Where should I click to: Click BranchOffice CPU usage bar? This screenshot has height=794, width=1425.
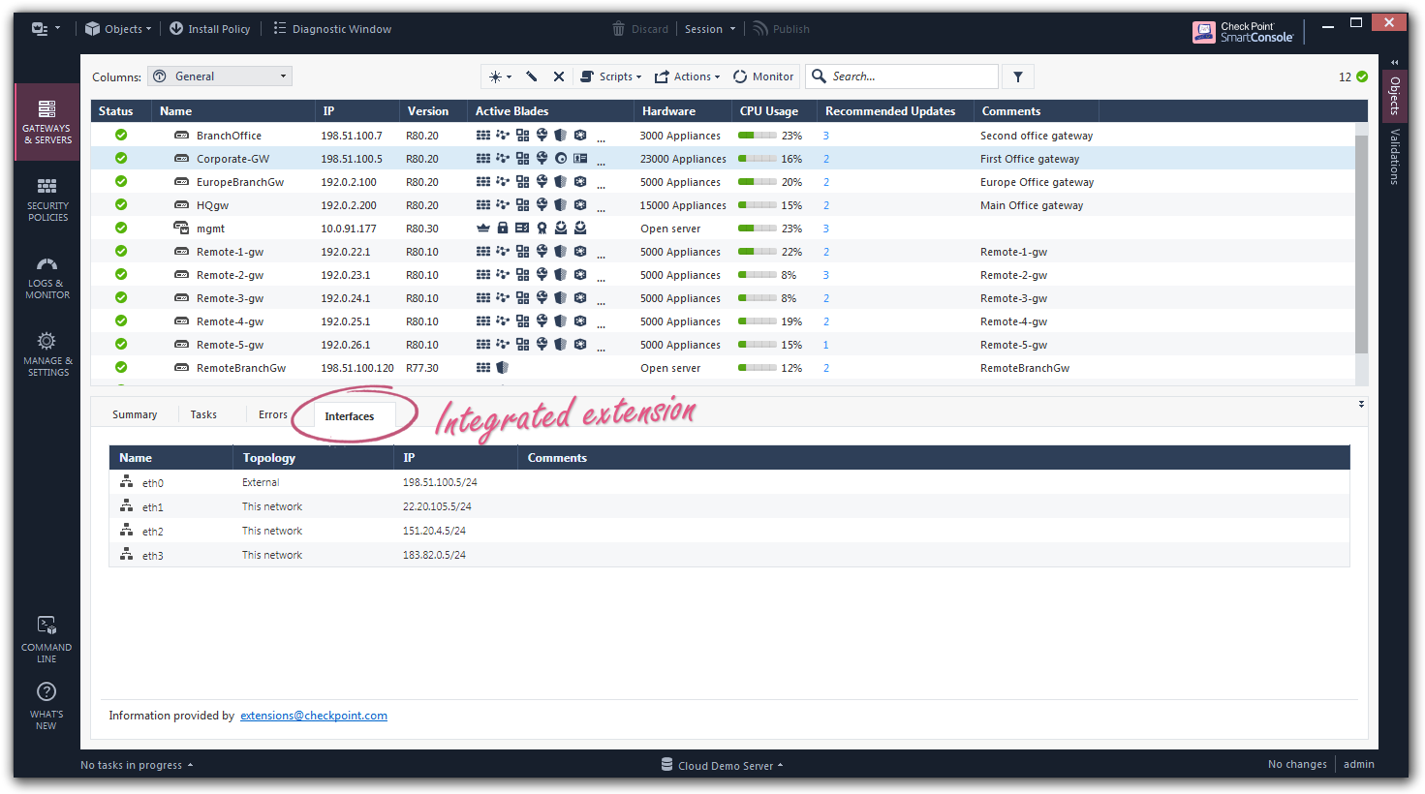(758, 136)
